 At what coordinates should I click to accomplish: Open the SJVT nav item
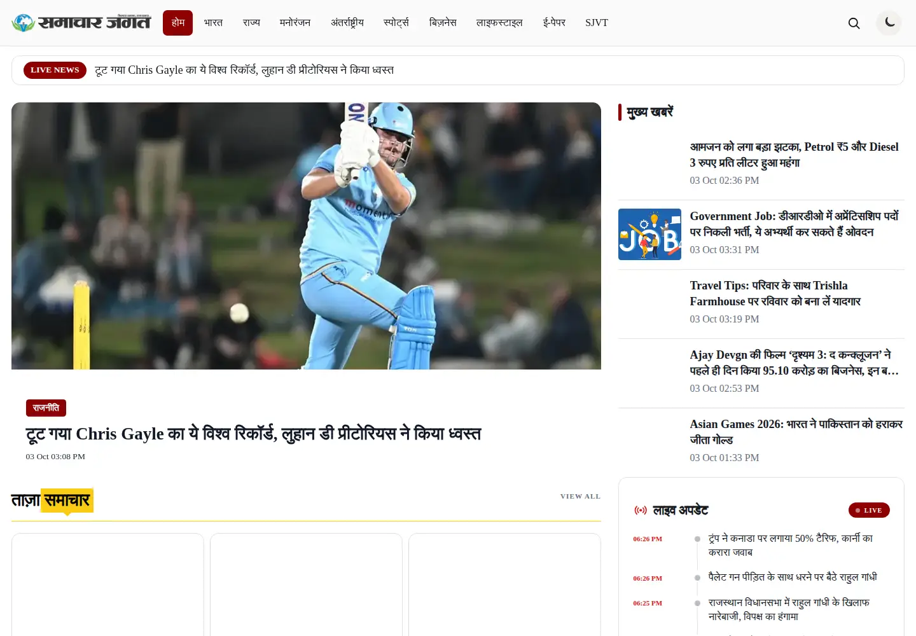click(x=597, y=23)
